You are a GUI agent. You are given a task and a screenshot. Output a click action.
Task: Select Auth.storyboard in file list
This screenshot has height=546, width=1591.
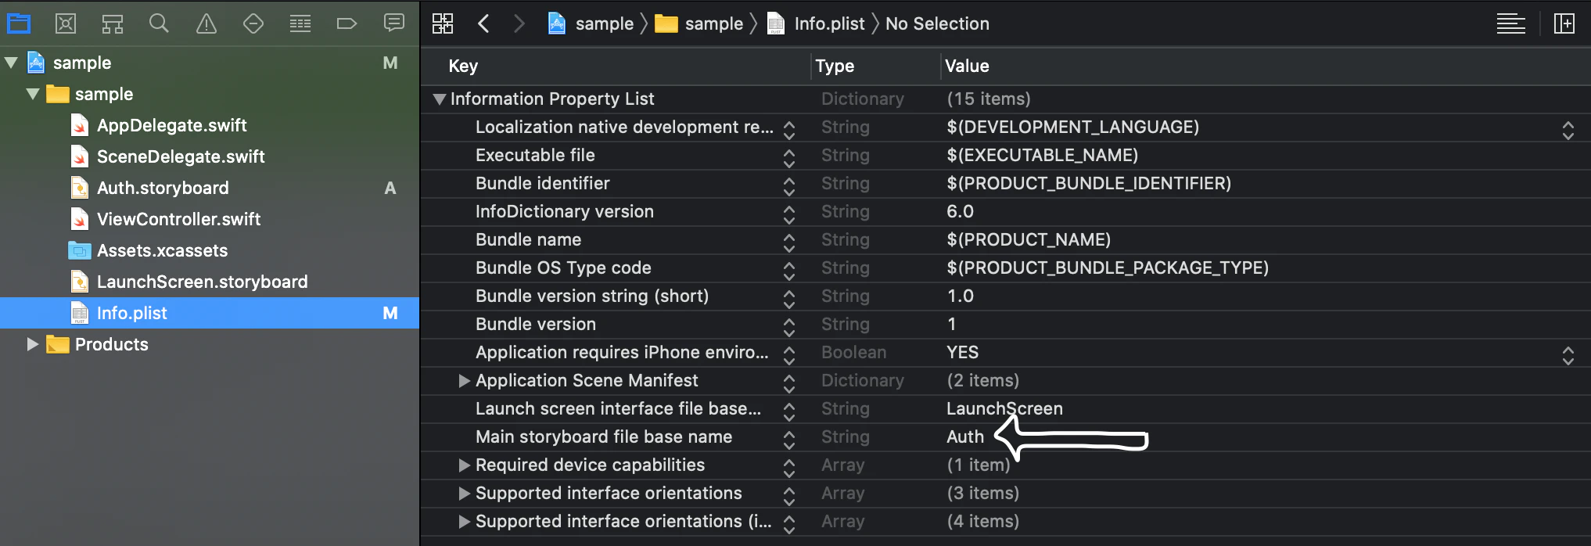(x=163, y=188)
